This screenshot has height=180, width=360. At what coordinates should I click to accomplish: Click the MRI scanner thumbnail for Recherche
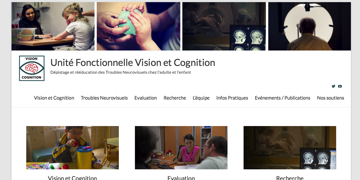tap(290, 148)
